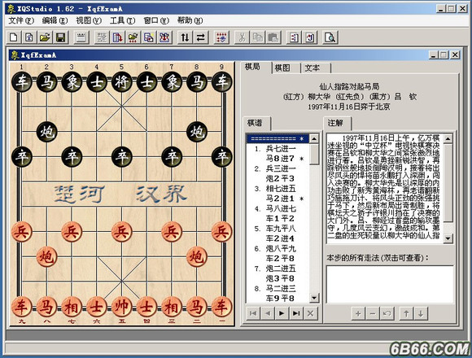Jump to first move with skip-back button

click(253, 313)
